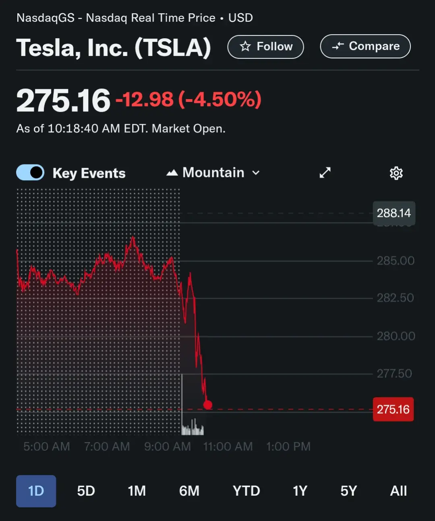View the All time range
435x521 pixels.
tap(398, 491)
